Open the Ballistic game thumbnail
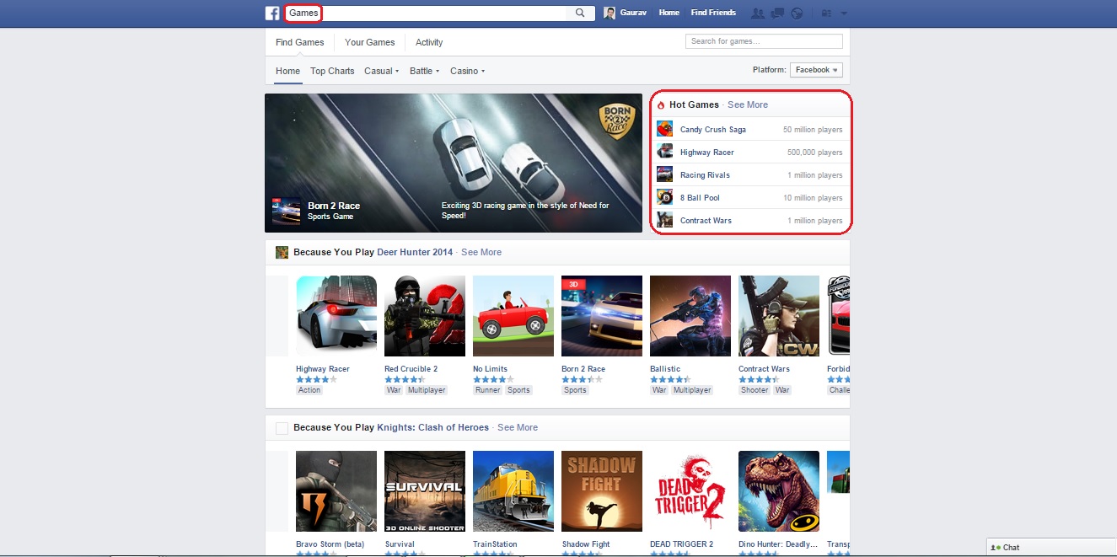Screen dimensions: 1117x557 point(690,316)
